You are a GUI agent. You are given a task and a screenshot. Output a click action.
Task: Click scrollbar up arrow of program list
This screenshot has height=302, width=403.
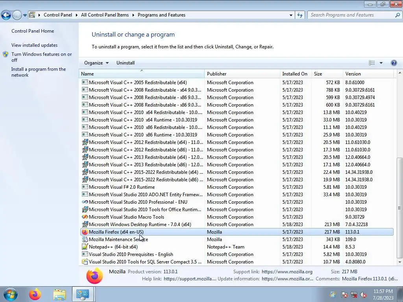coord(399,73)
